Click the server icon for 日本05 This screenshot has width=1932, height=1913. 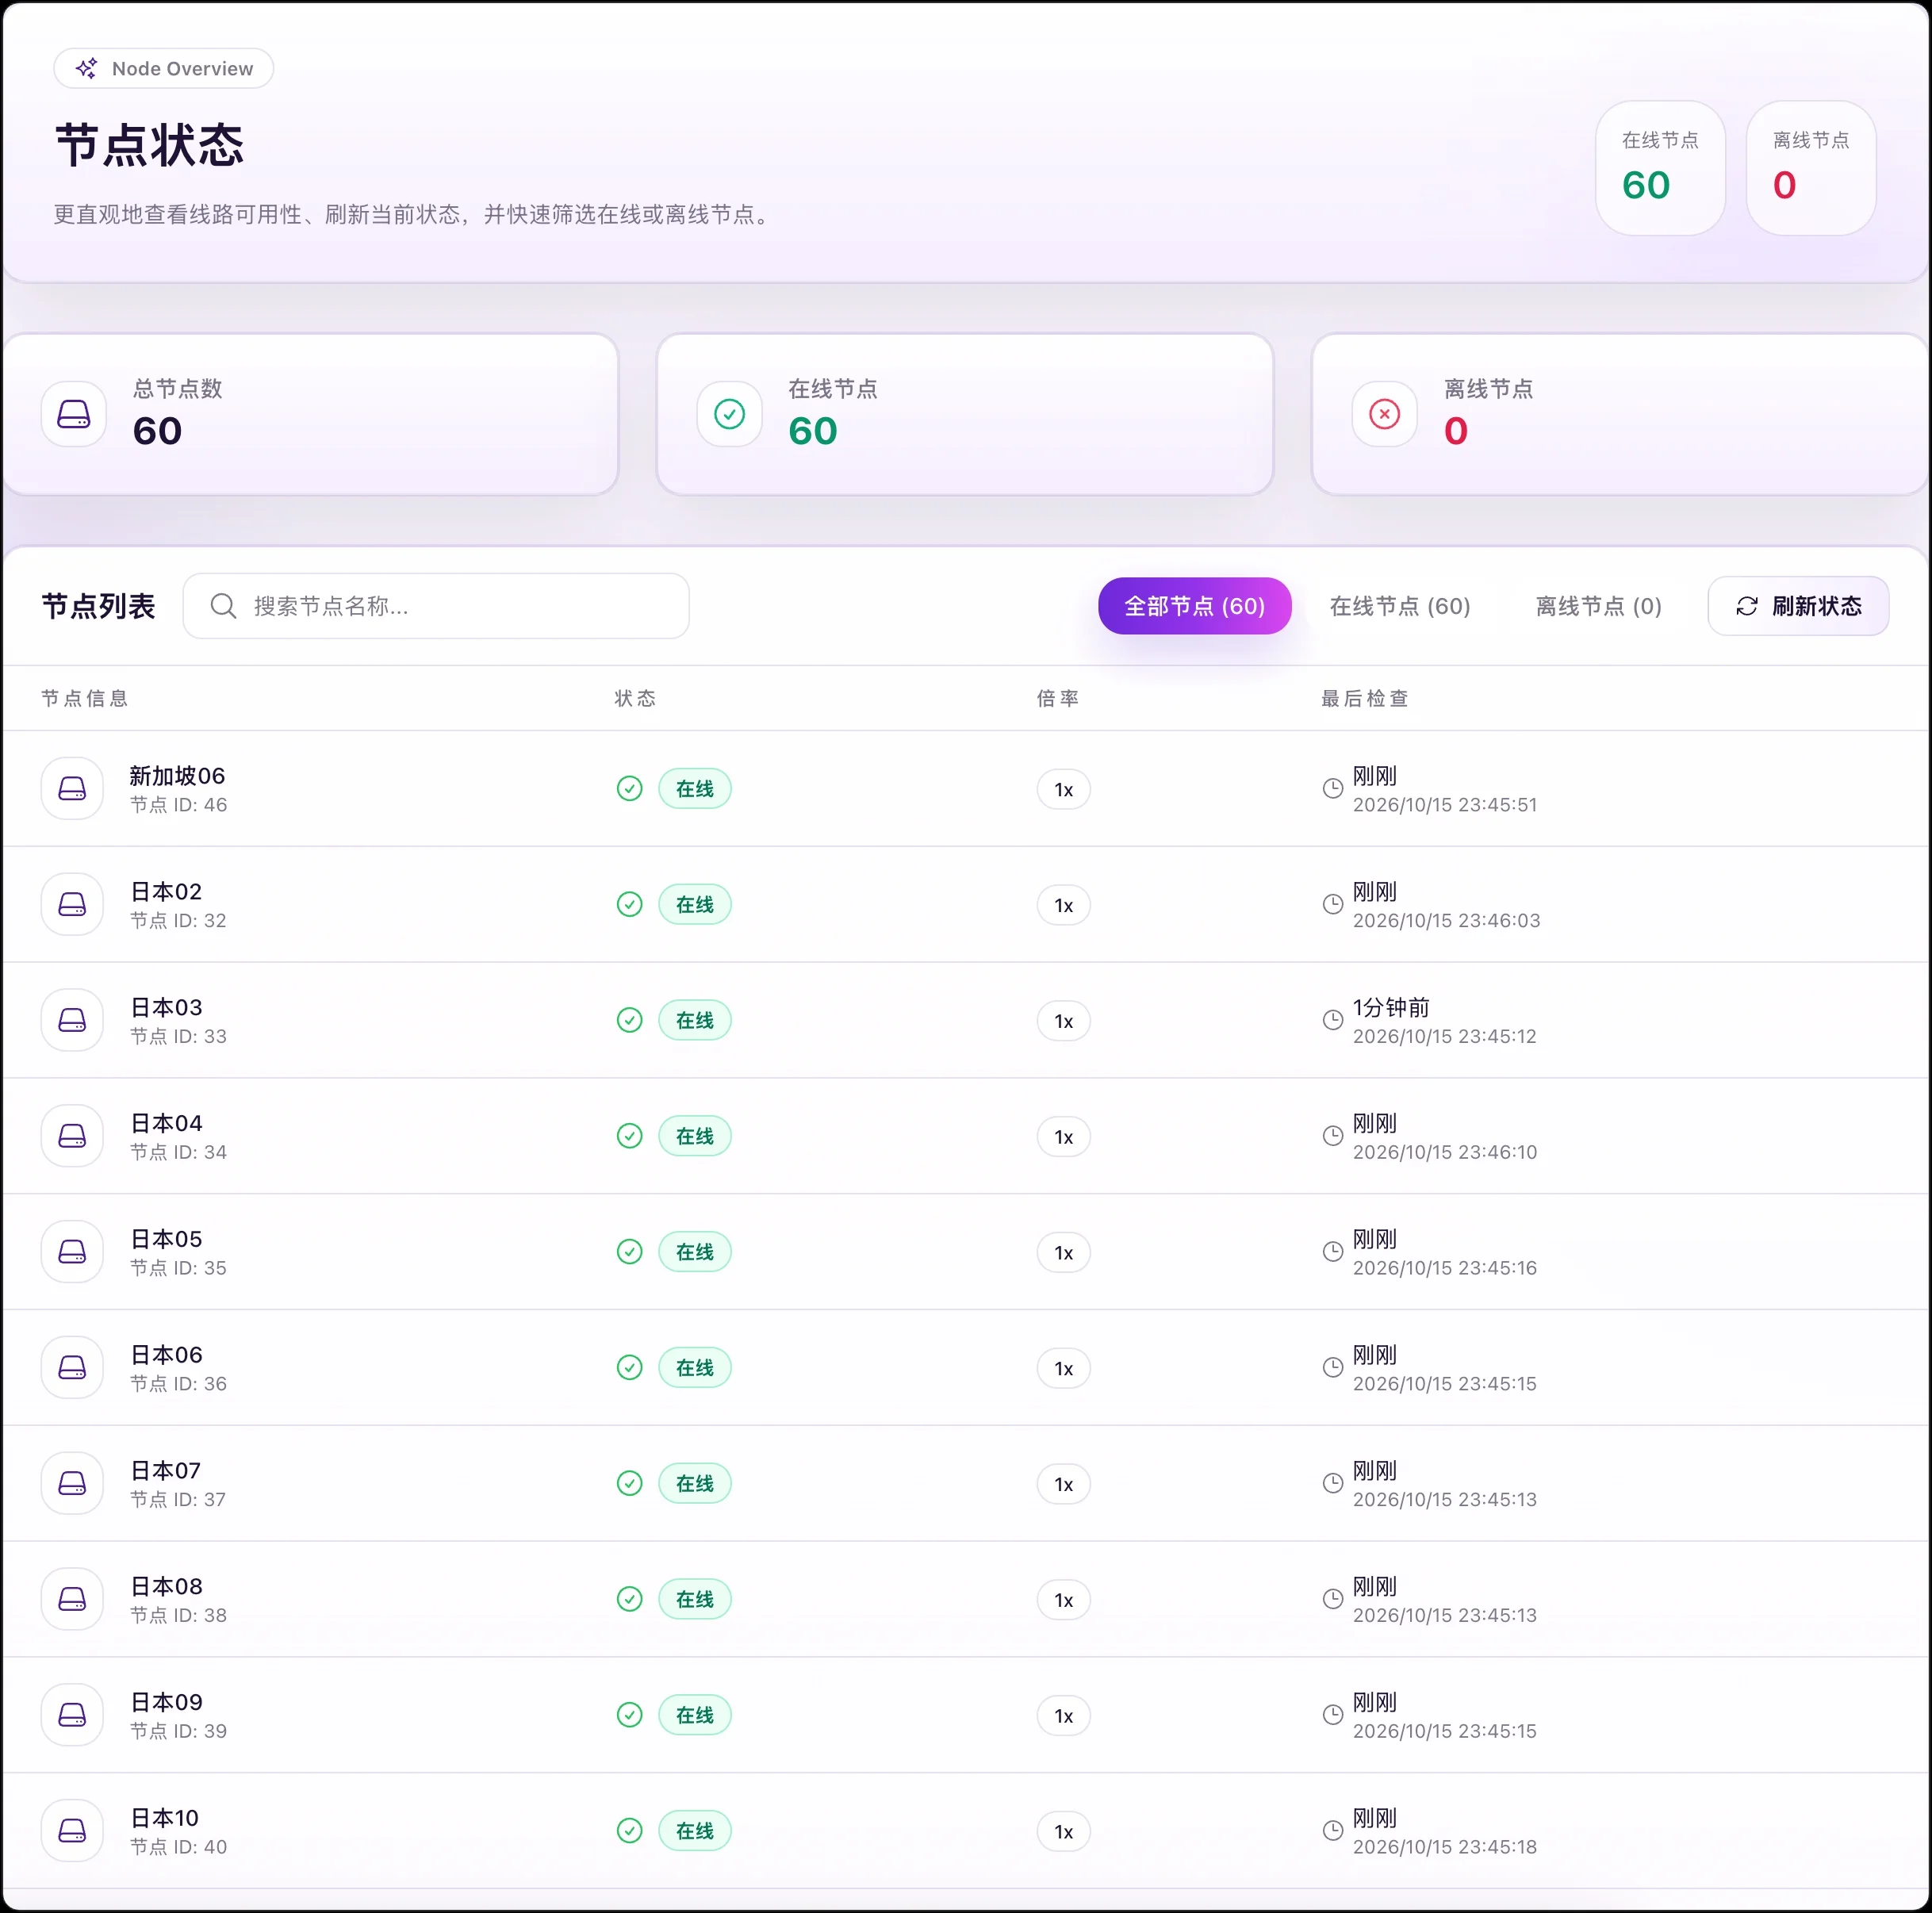click(72, 1252)
